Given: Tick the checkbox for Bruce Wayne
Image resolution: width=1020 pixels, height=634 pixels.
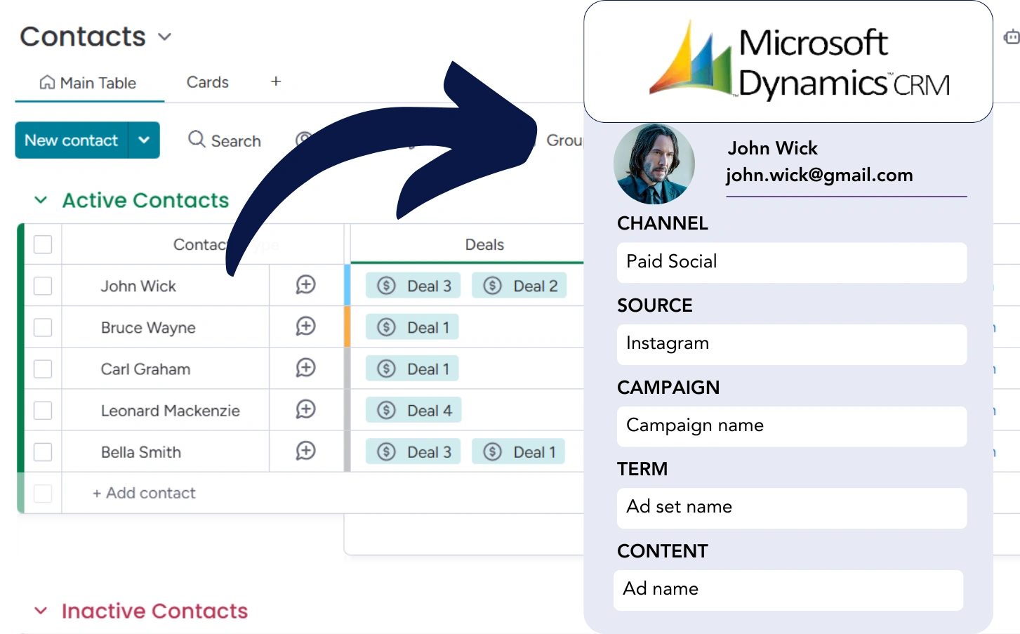Looking at the screenshot, I should (43, 327).
